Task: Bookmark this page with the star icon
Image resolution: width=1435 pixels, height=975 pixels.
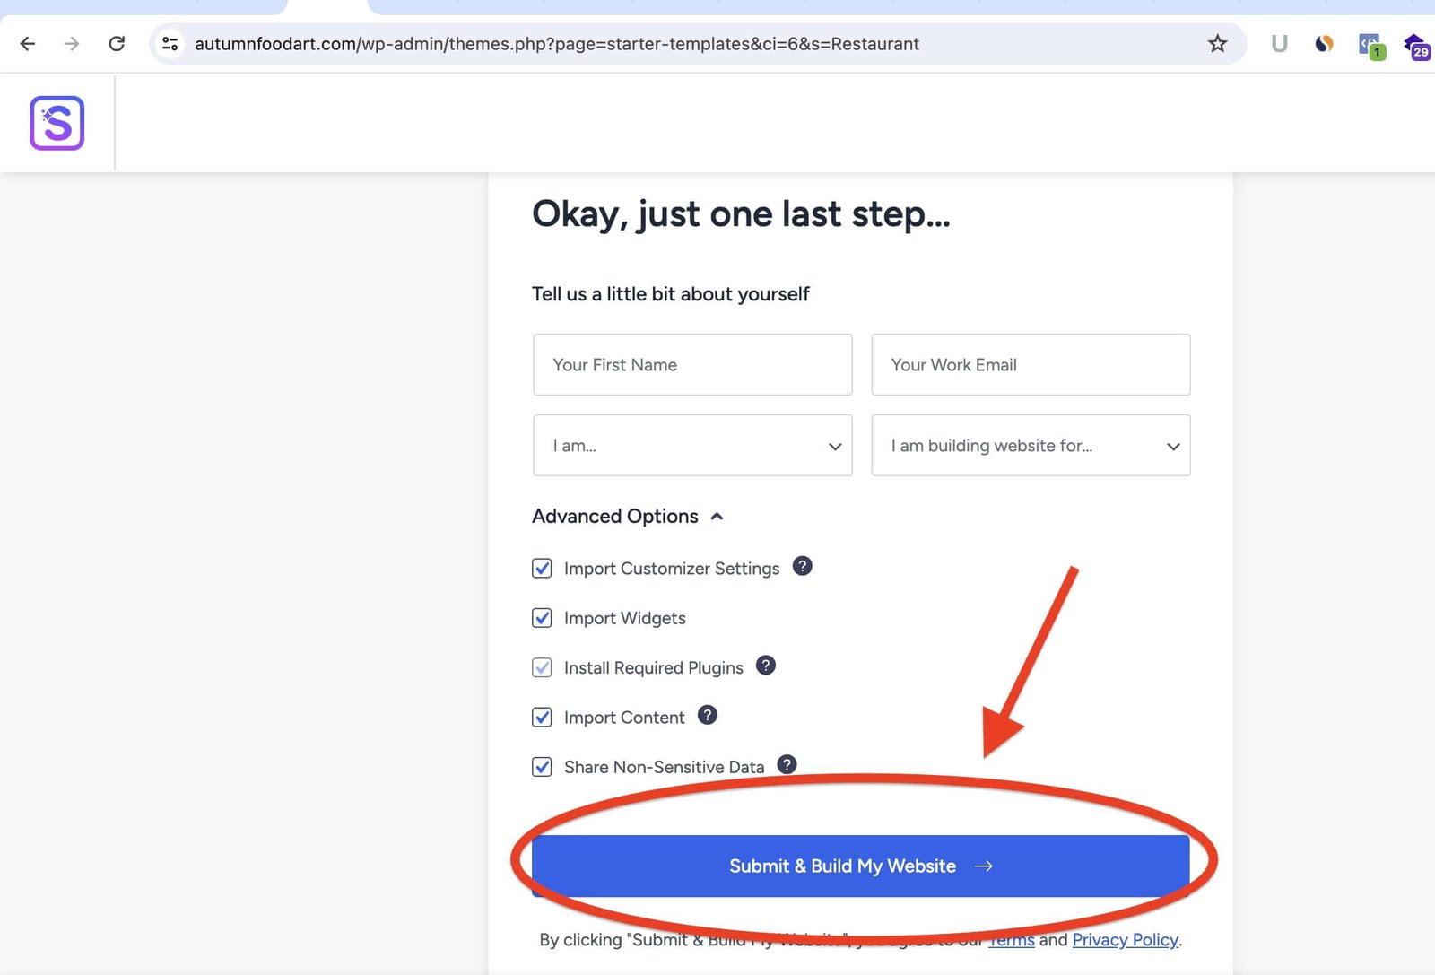Action: [1217, 43]
